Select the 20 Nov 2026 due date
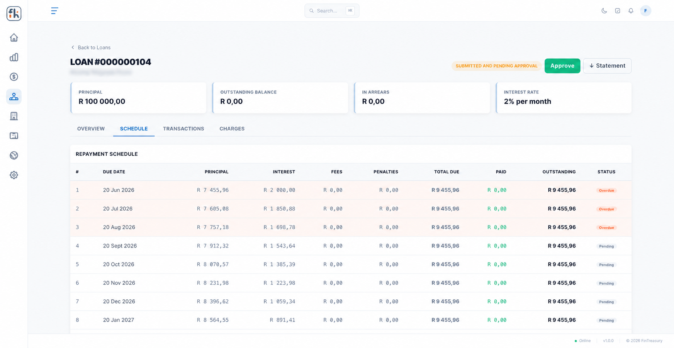 [x=119, y=283]
